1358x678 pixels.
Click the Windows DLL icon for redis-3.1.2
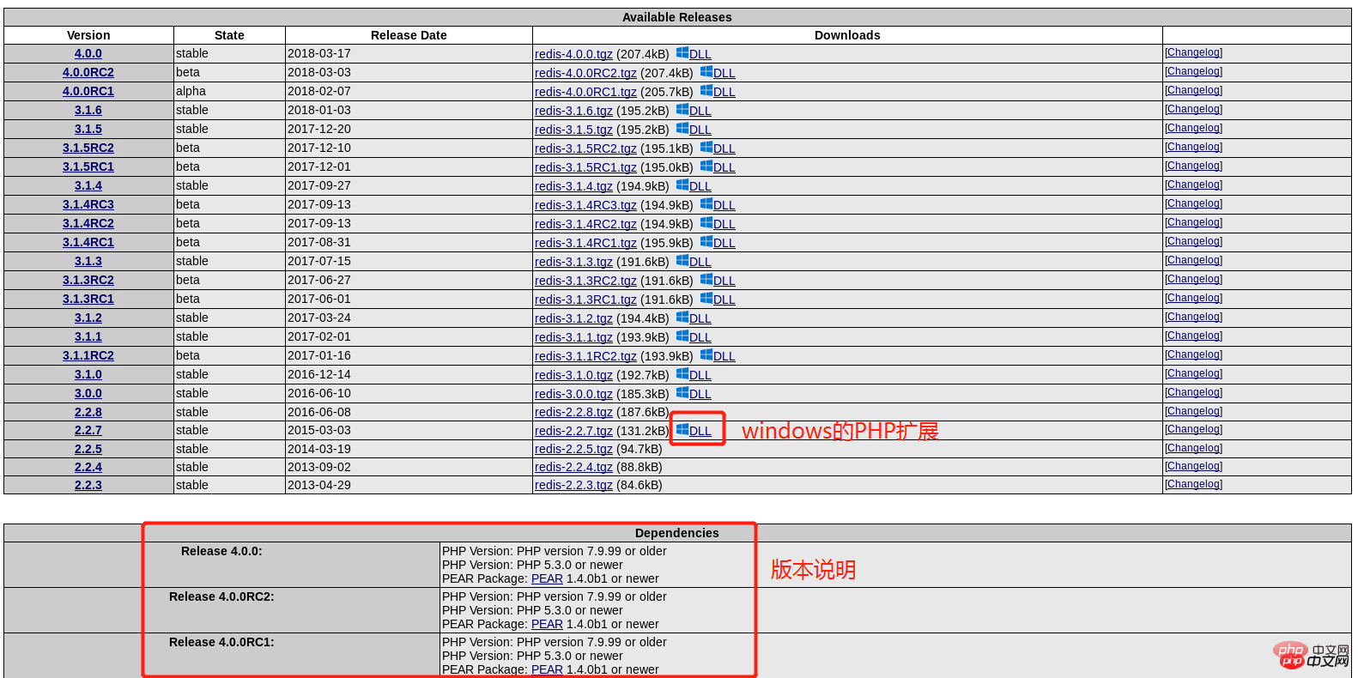coord(682,318)
